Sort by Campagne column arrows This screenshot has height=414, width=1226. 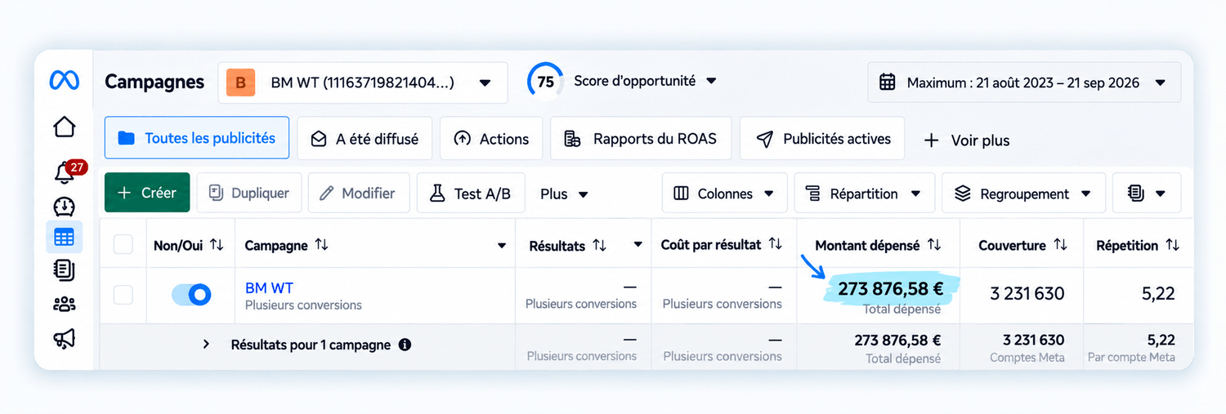pos(321,245)
